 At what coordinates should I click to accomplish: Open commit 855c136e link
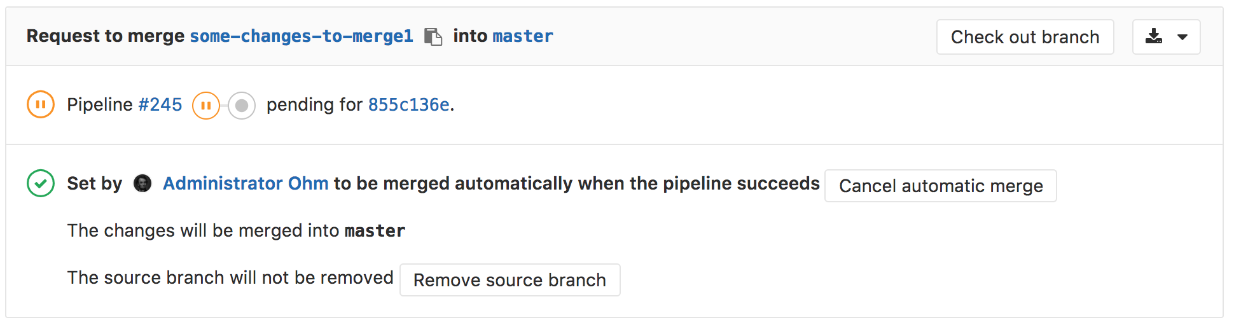coord(408,104)
